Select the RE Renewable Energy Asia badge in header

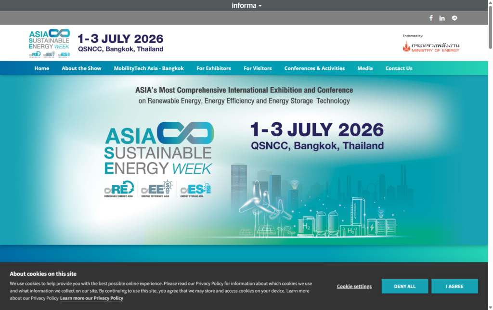(x=36, y=54)
